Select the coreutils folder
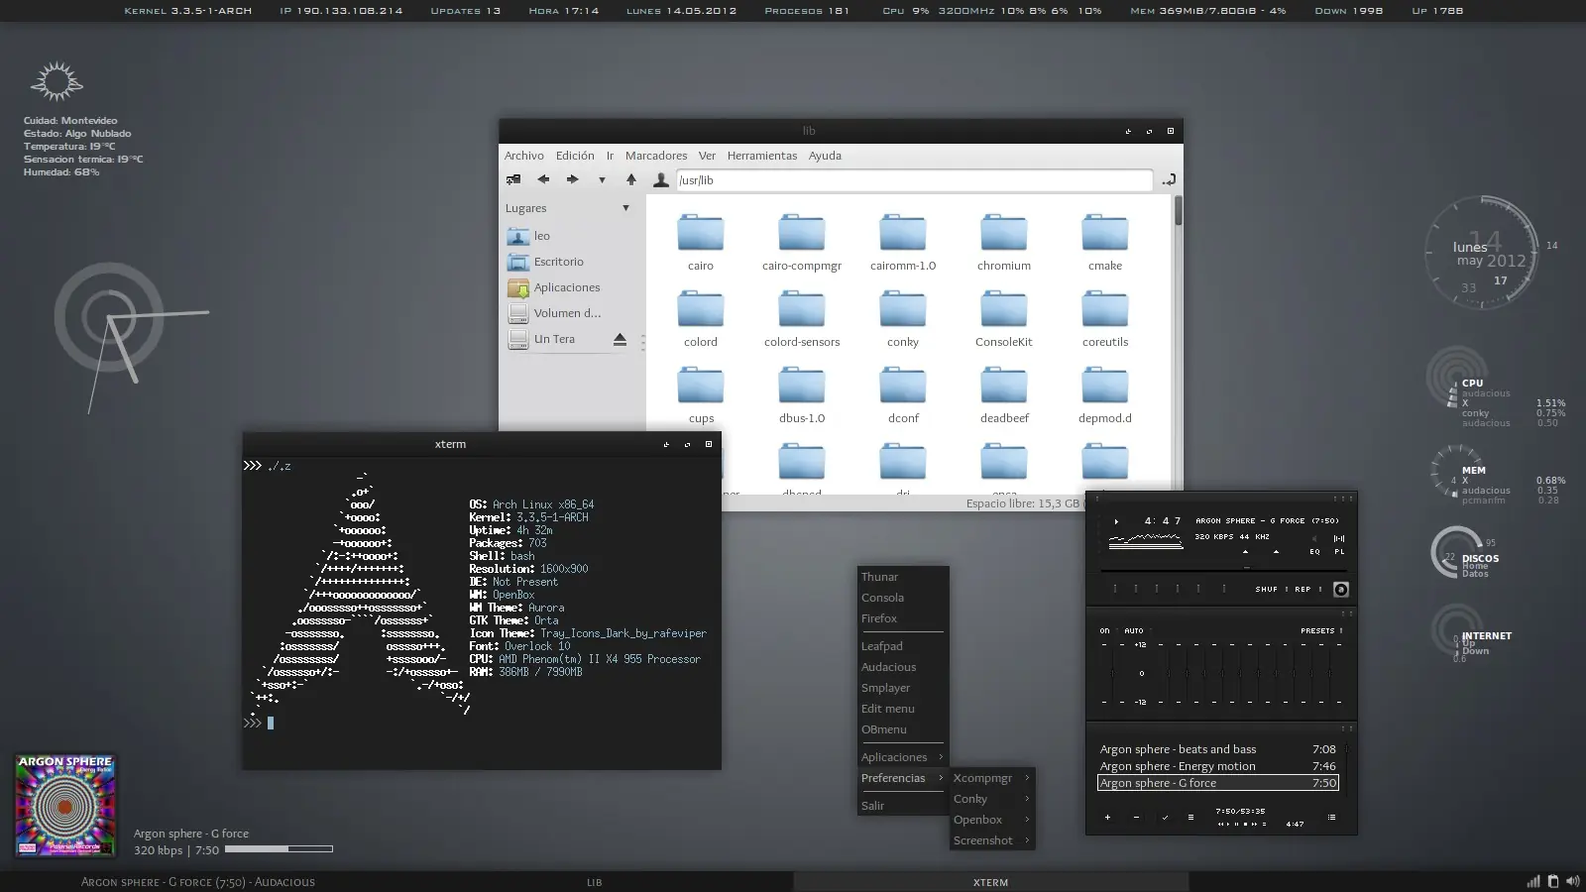 coord(1105,318)
